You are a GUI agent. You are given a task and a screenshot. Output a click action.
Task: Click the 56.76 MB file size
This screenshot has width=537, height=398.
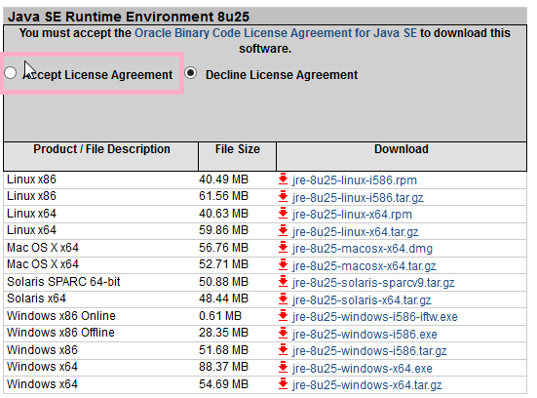223,248
